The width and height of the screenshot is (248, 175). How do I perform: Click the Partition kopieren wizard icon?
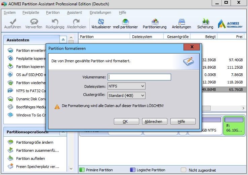click(10, 67)
